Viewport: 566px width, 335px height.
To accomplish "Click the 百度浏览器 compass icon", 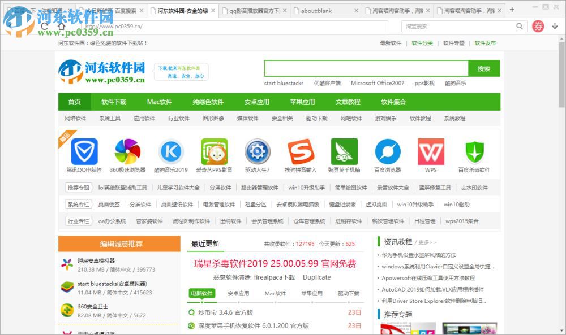I will click(x=387, y=151).
